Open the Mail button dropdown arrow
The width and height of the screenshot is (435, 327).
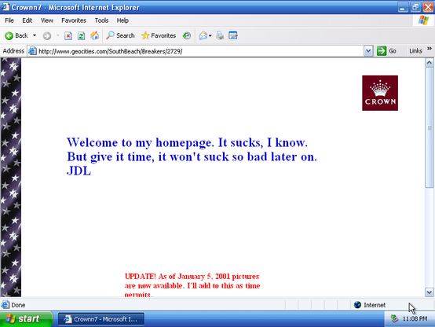click(210, 36)
